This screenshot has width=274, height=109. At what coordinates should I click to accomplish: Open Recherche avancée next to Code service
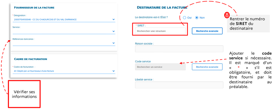point(207,67)
